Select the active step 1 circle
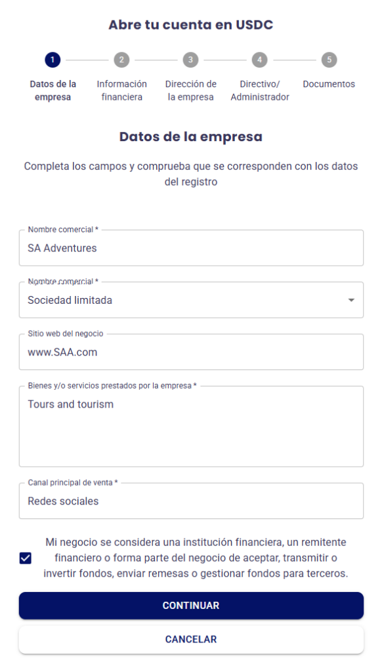The image size is (382, 672). point(53,60)
